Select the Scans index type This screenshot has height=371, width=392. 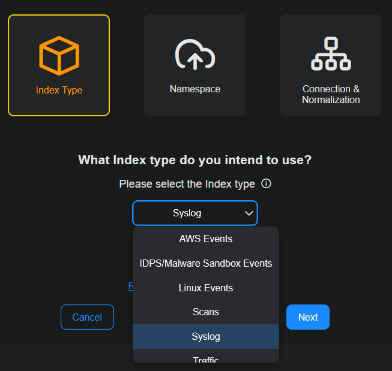pyautogui.click(x=205, y=312)
